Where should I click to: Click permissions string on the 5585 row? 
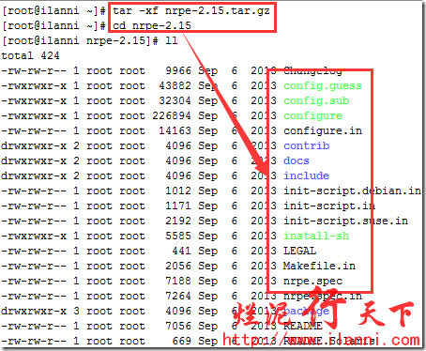click(x=34, y=236)
